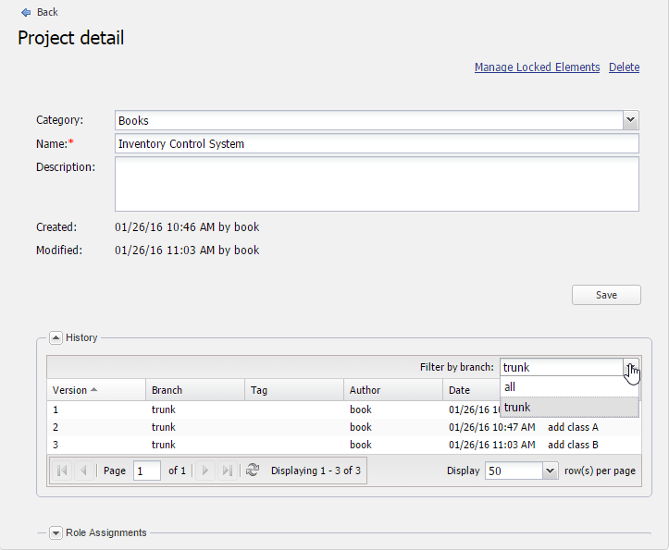This screenshot has width=669, height=550.
Task: Open the Category dropdown
Action: click(630, 120)
